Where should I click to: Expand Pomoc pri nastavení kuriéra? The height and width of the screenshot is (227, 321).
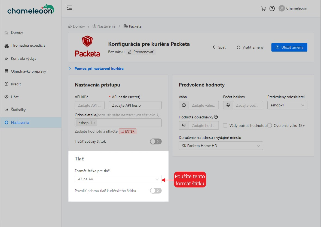[99, 68]
